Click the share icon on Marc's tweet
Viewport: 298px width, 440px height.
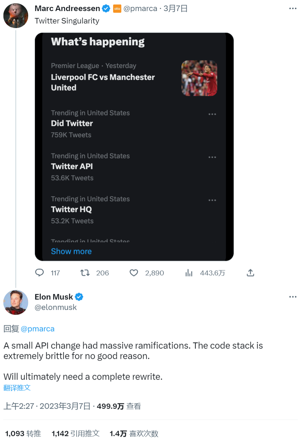coord(251,273)
